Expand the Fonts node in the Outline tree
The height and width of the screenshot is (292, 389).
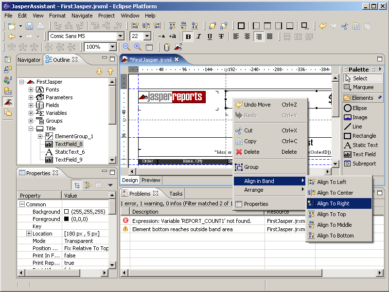point(30,90)
